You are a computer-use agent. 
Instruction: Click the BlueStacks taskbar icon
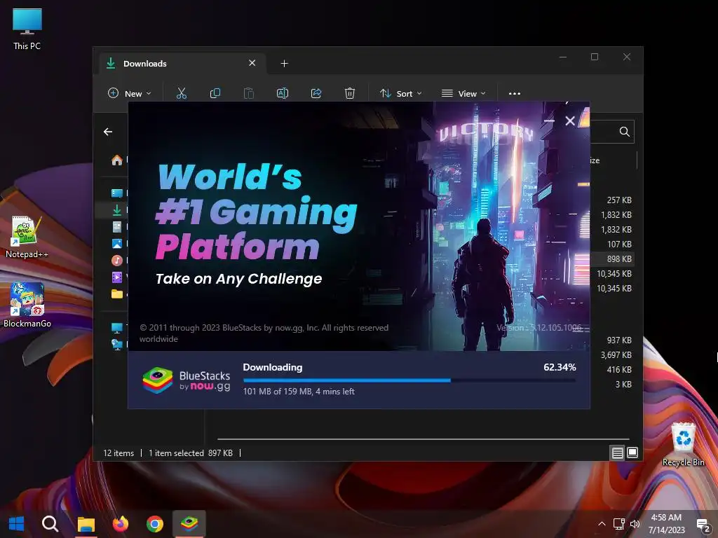coord(189,524)
